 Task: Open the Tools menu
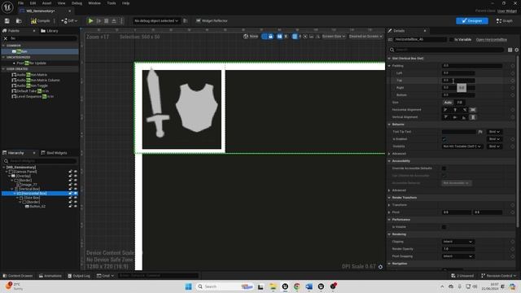click(x=112, y=3)
